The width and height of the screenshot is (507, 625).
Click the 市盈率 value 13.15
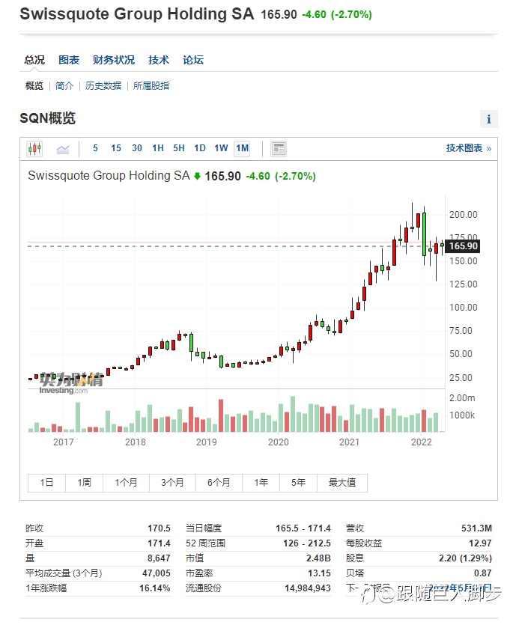319,573
